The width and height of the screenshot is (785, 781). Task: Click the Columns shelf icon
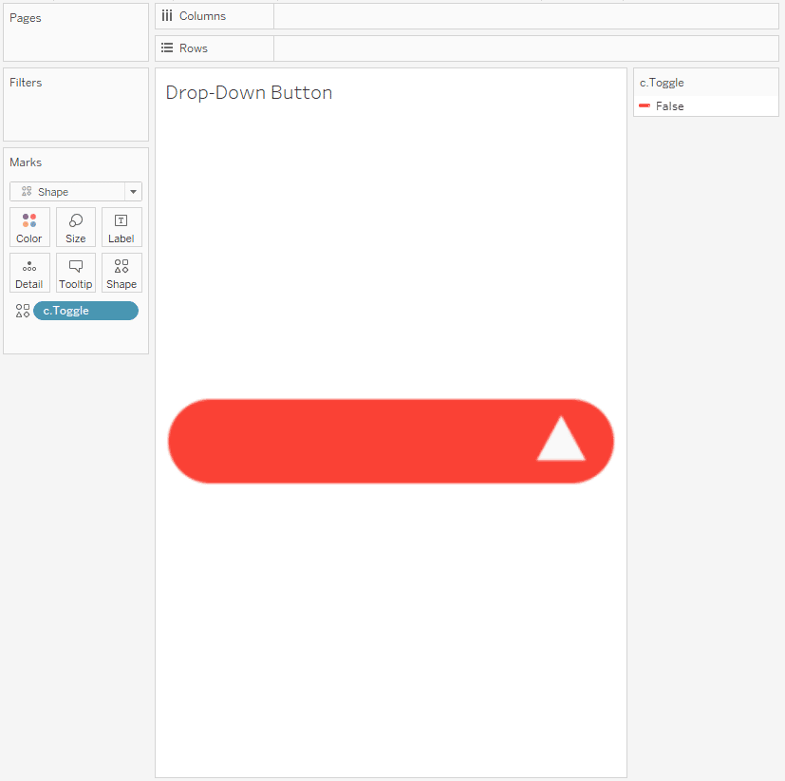pyautogui.click(x=167, y=16)
